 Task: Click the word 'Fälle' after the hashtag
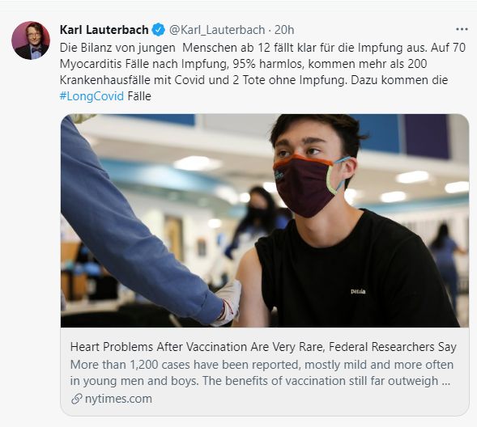tap(139, 96)
